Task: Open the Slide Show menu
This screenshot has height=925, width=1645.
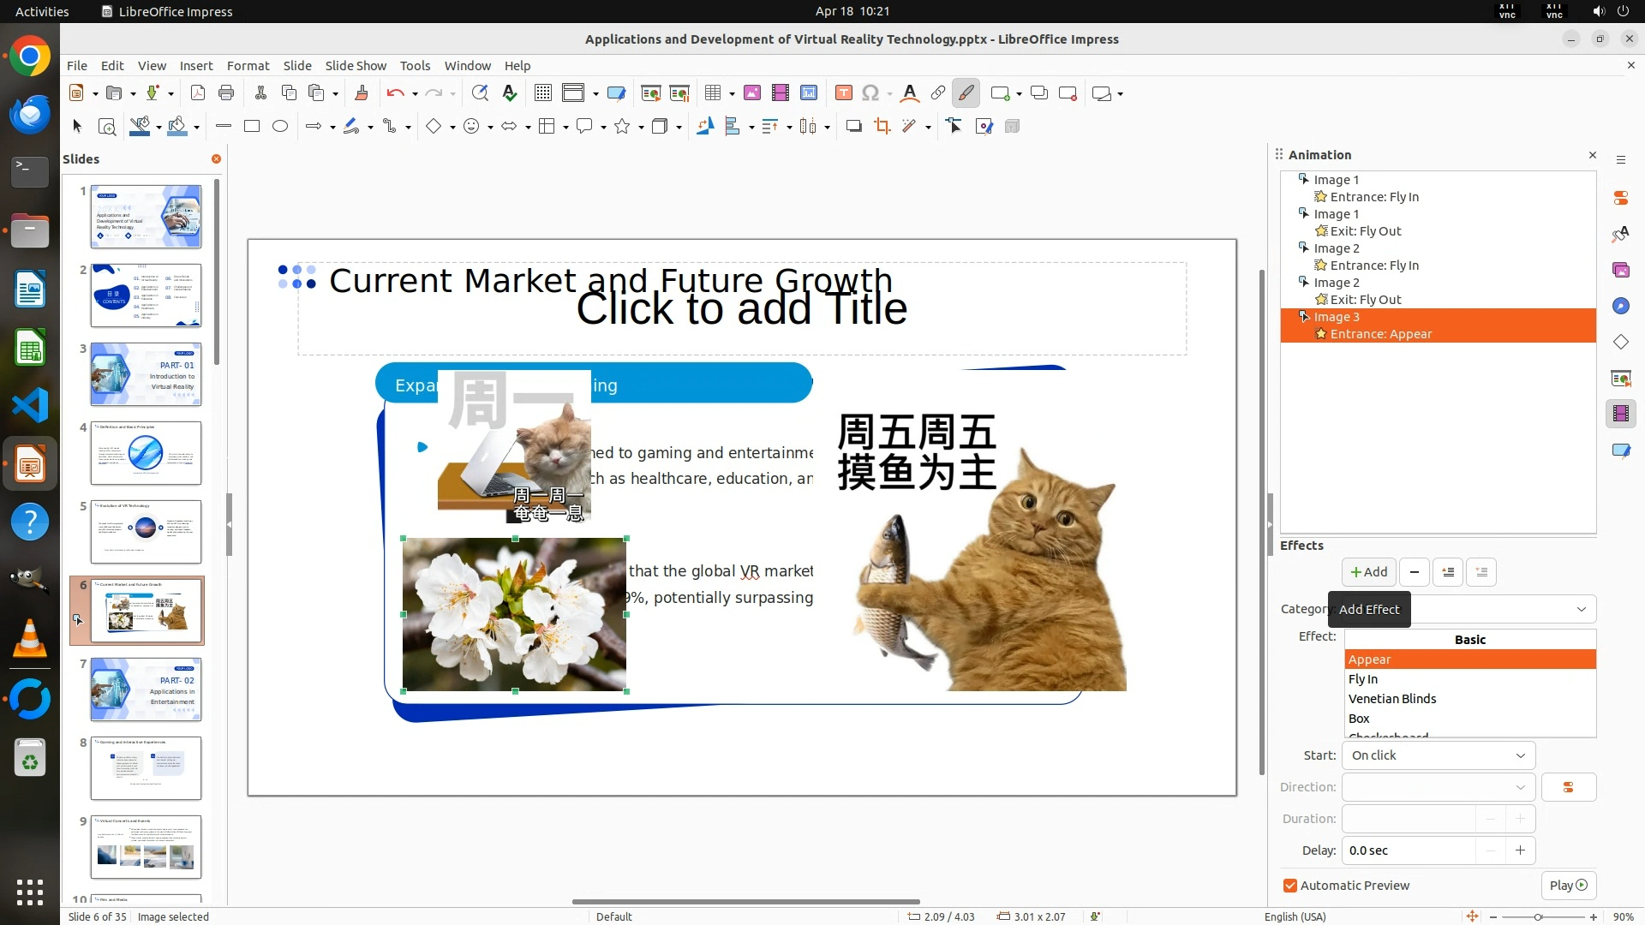Action: pos(356,66)
